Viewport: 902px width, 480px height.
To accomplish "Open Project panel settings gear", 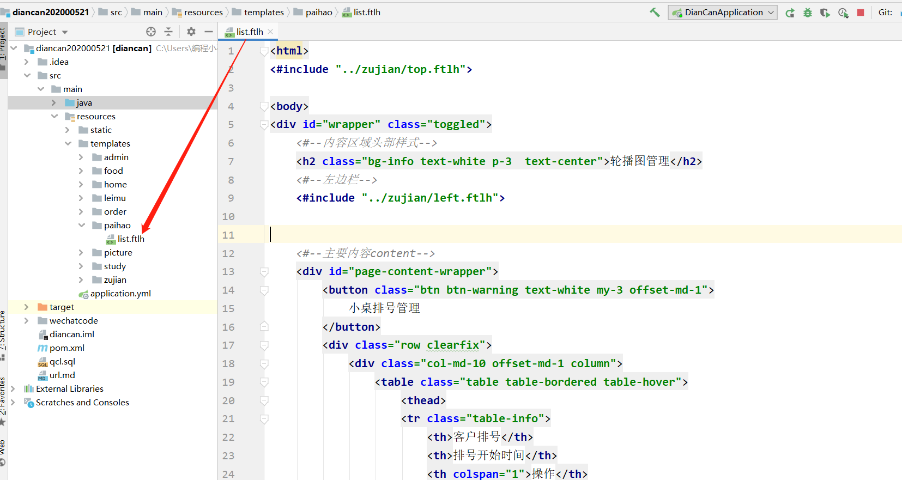I will click(191, 32).
